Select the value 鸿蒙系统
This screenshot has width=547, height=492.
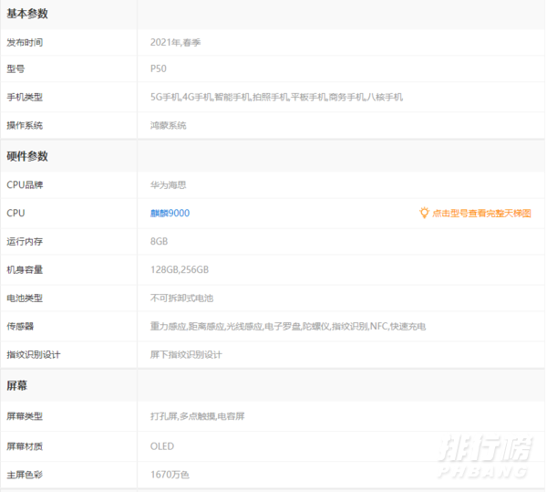[169, 125]
